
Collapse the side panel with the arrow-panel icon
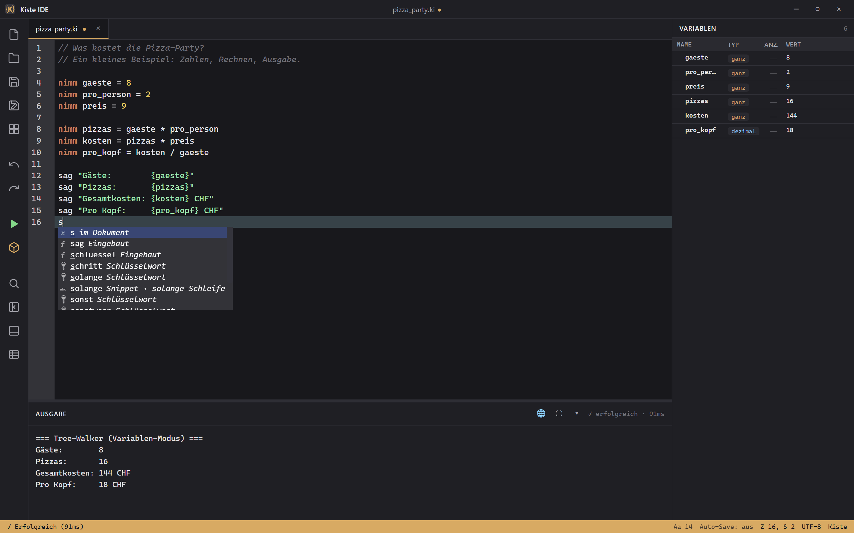point(14,307)
